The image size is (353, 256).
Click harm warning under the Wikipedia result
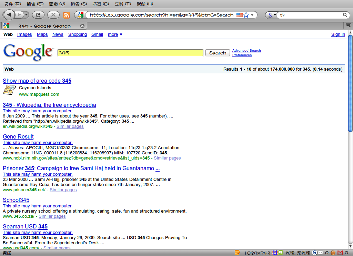click(x=38, y=111)
